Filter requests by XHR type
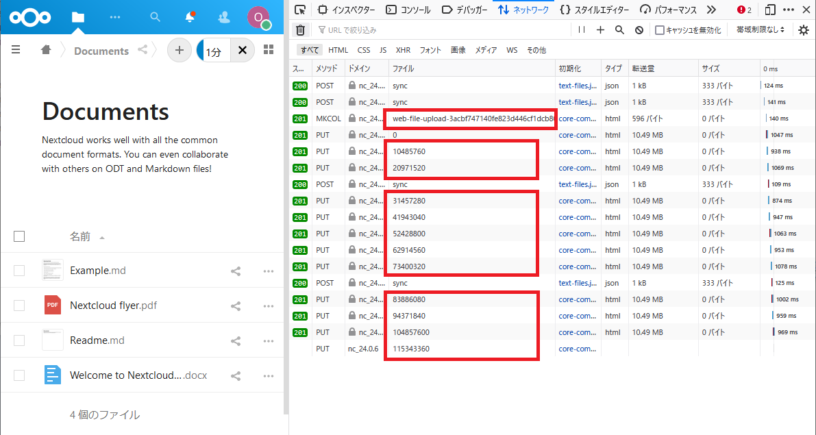 [x=403, y=50]
